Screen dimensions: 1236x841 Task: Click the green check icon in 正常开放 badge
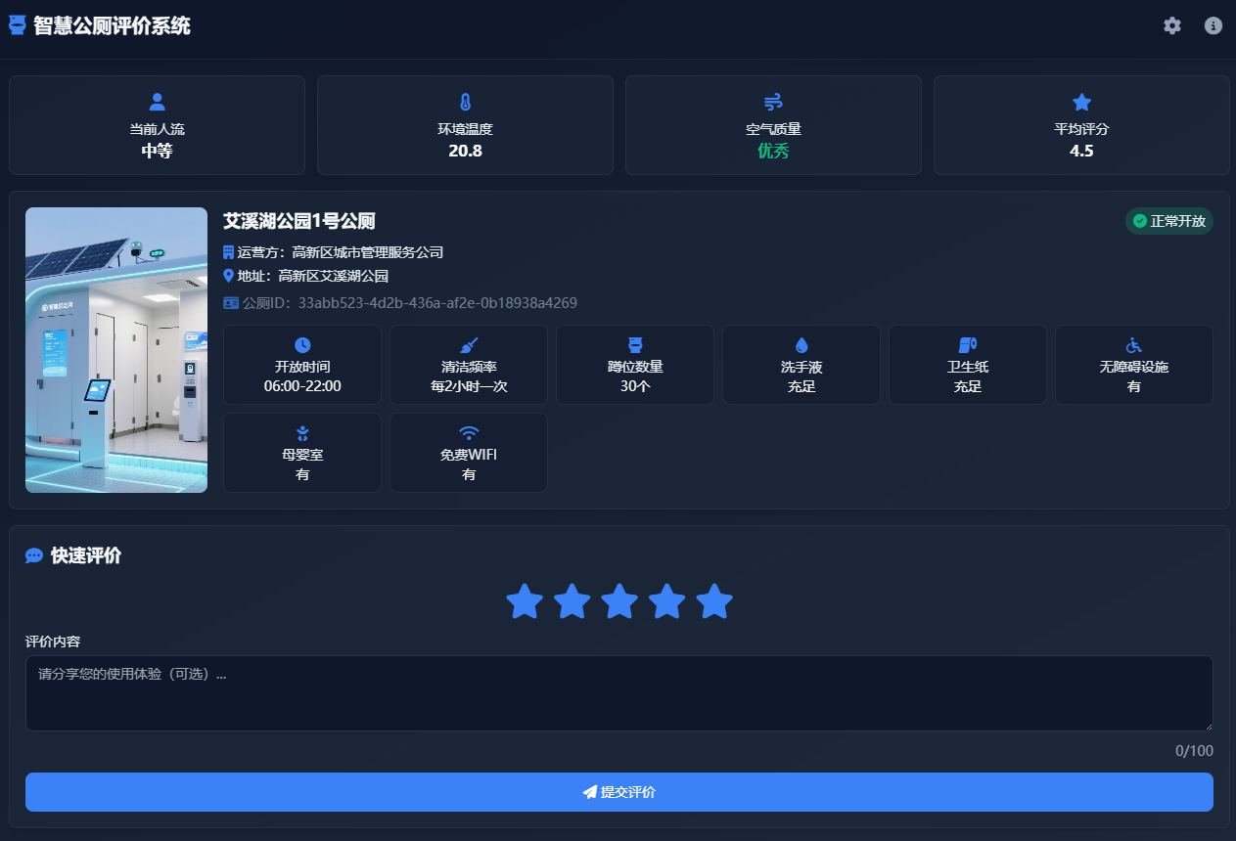1139,221
